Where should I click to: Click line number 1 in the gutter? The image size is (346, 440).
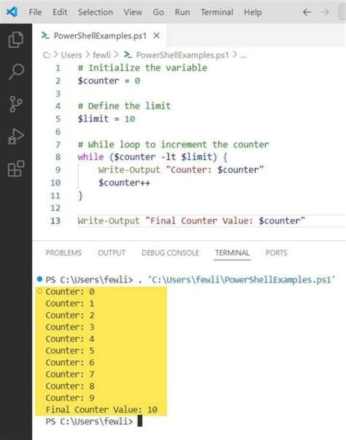click(x=58, y=68)
